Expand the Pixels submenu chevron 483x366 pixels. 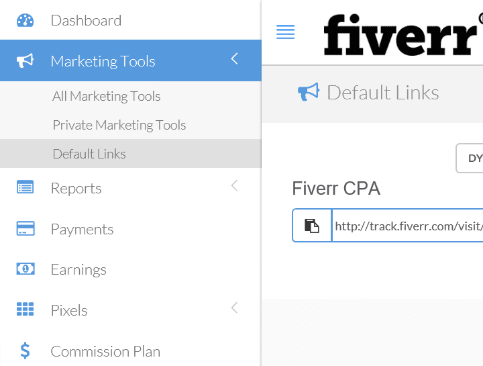(234, 308)
